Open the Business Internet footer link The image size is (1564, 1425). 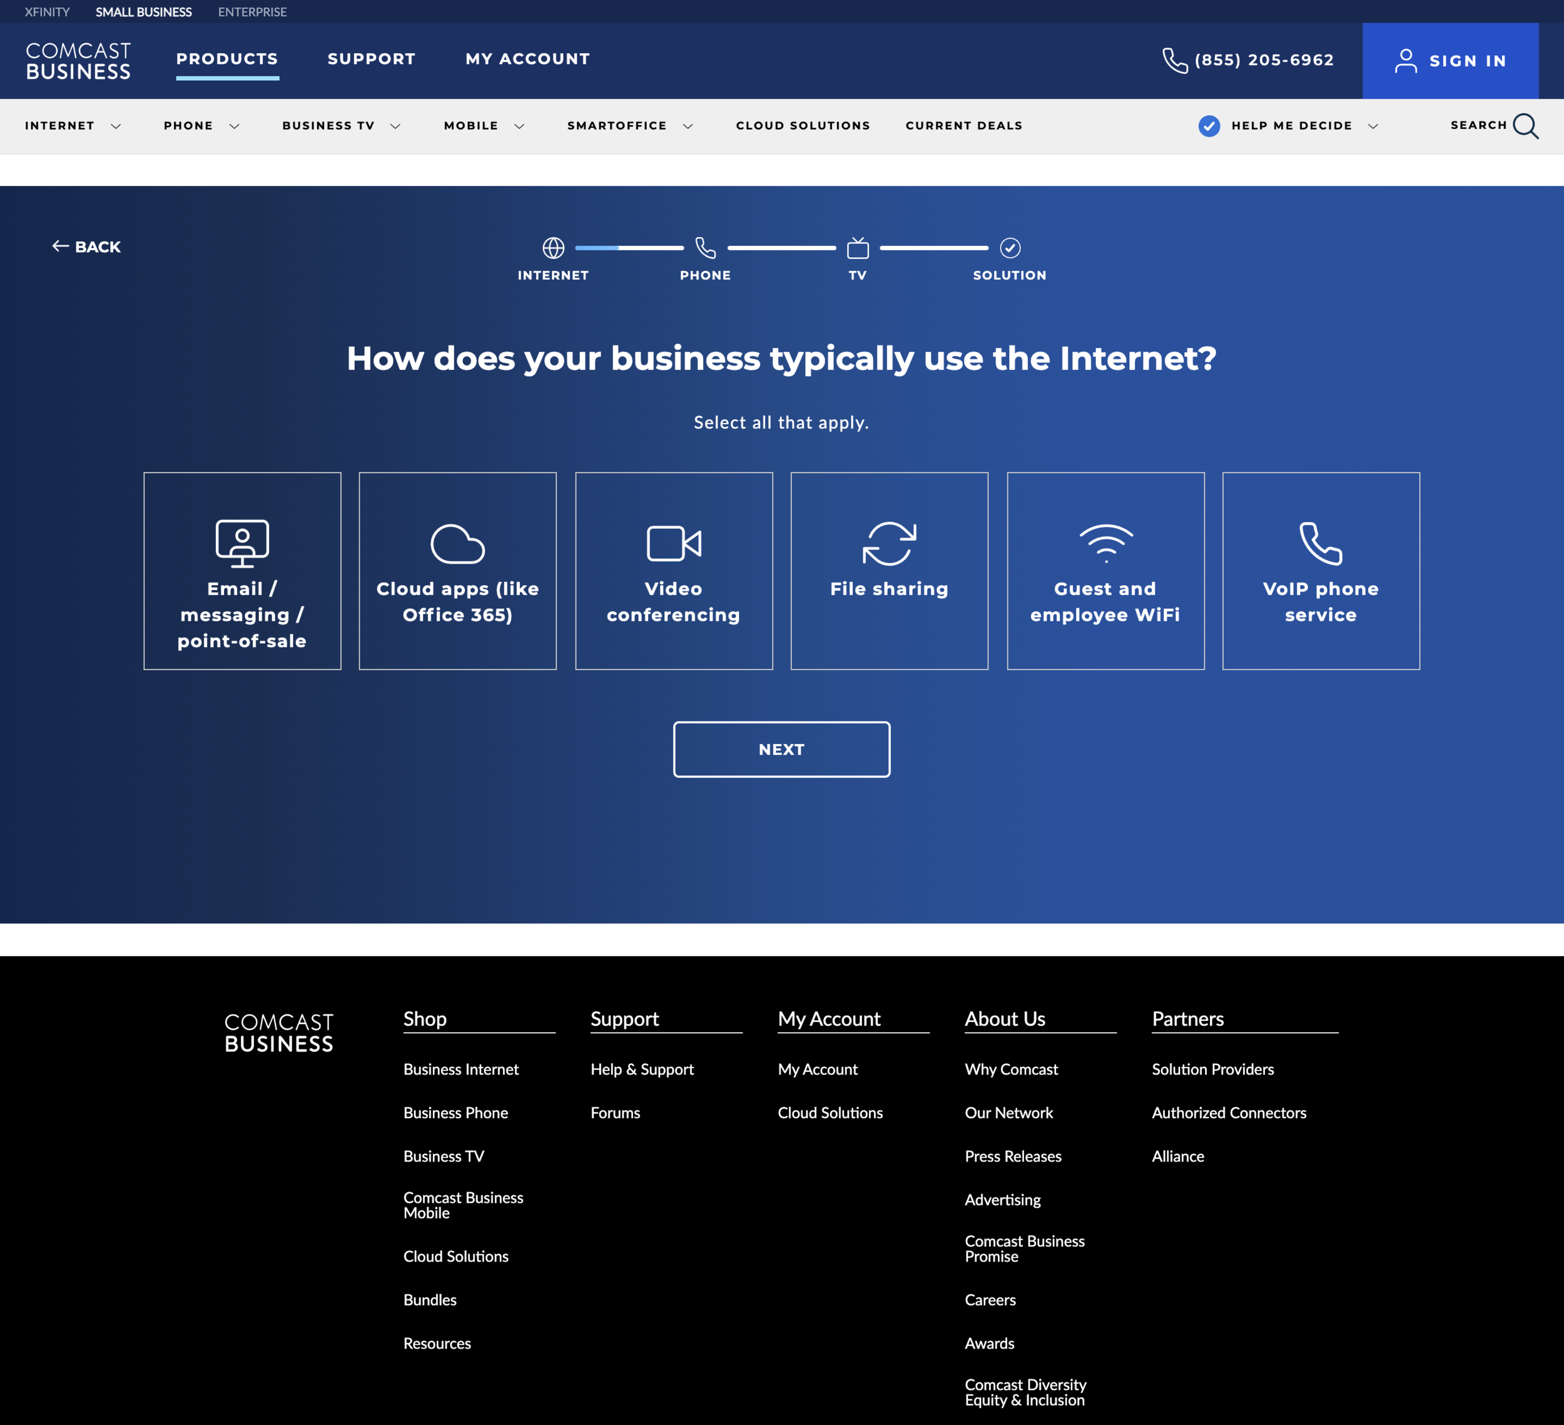click(x=461, y=1069)
